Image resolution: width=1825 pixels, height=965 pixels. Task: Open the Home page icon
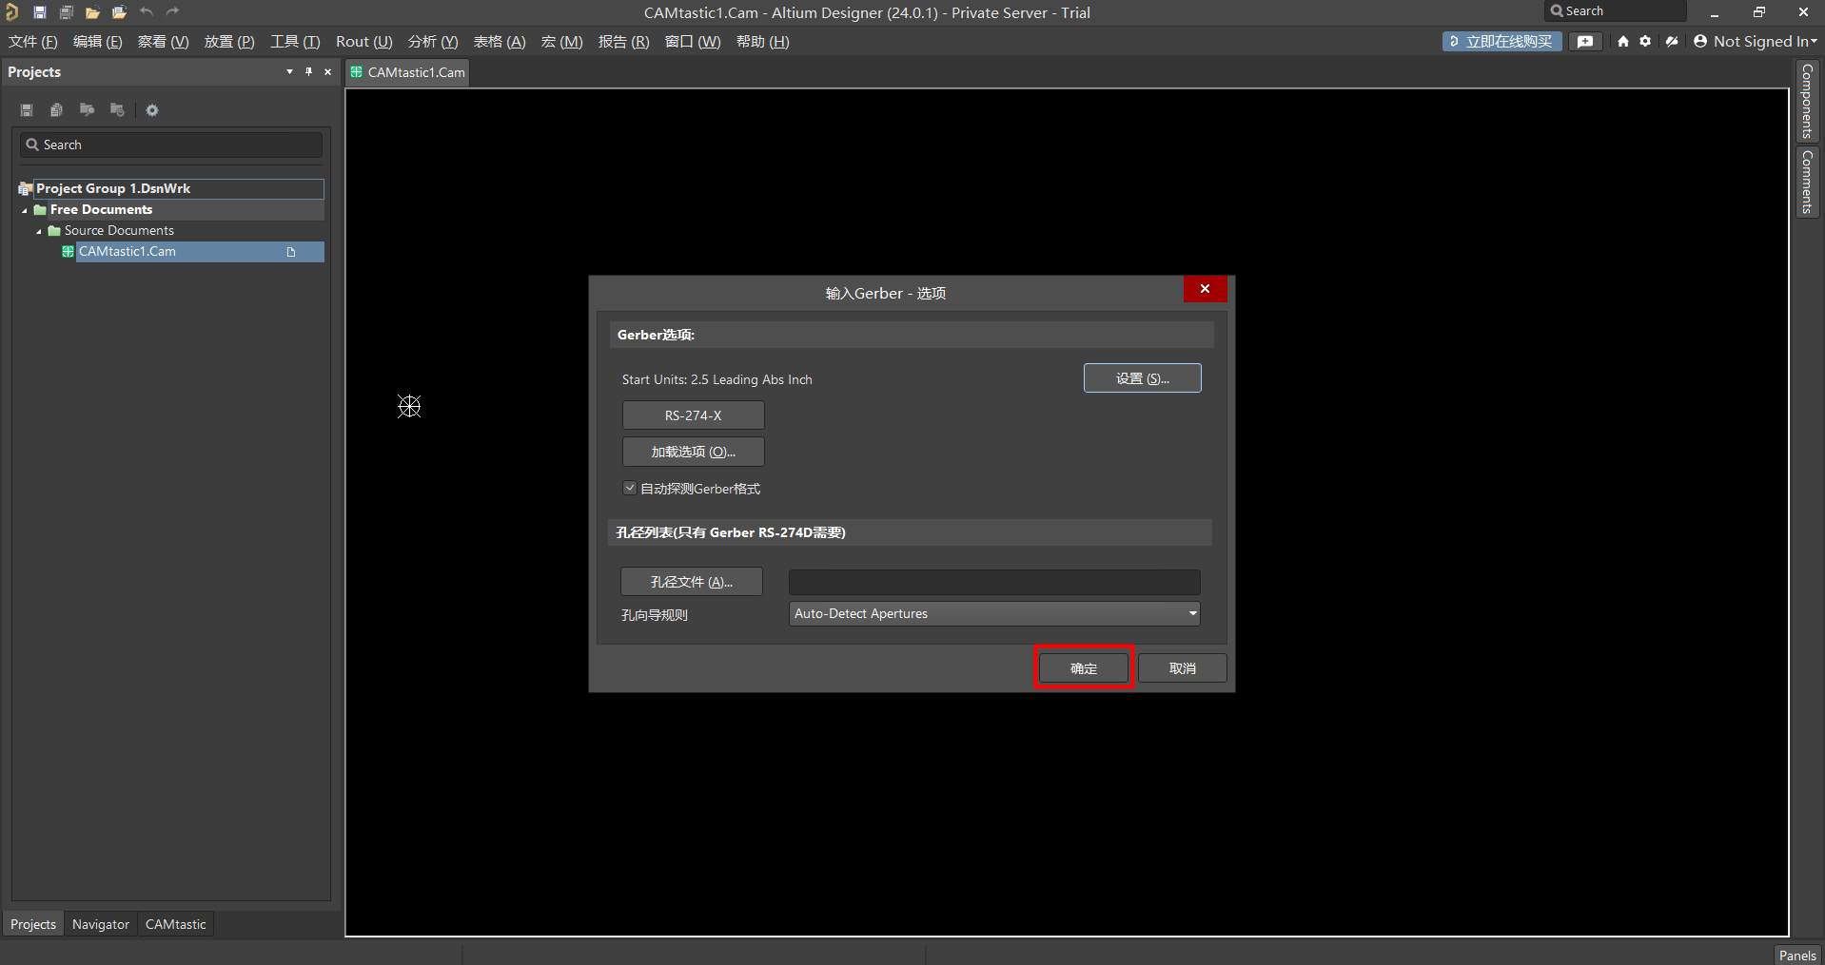1623,42
